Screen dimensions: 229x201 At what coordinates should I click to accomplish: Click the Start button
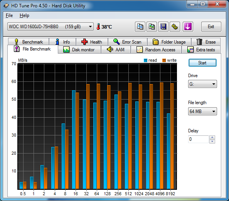pyautogui.click(x=202, y=63)
